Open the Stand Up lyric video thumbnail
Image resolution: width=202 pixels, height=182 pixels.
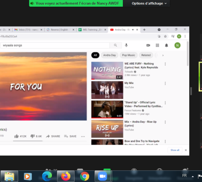click(x=107, y=110)
